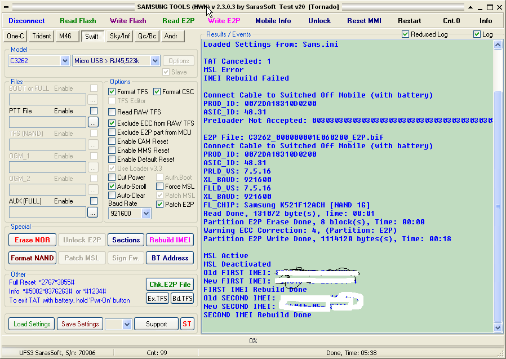Click the Rebuild IMEI button

[170, 240]
